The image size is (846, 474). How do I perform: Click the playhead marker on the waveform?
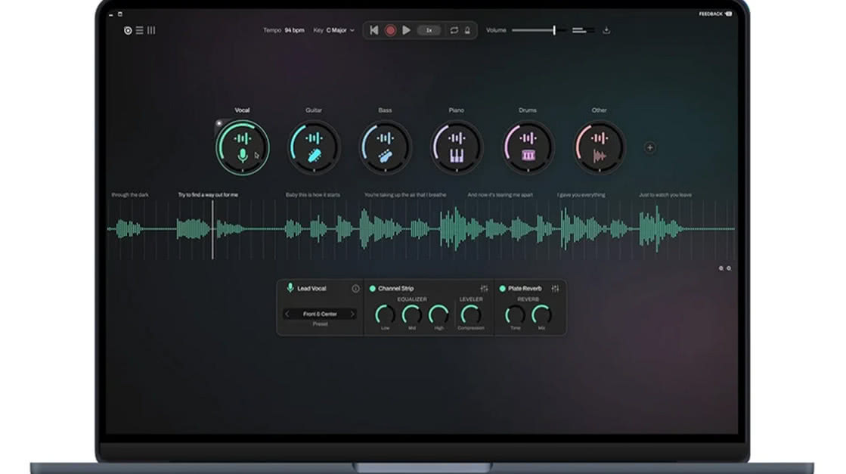212,229
